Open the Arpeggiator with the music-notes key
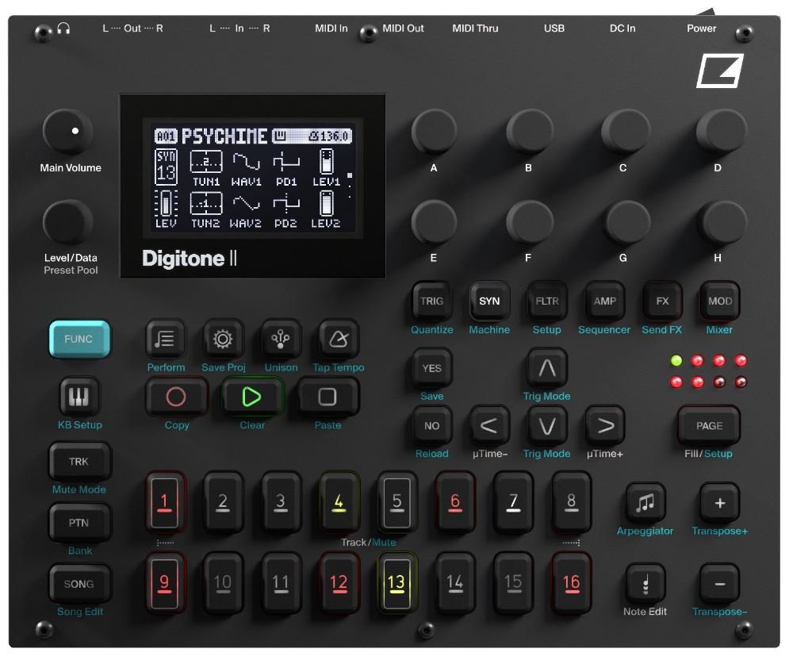The height and width of the screenshot is (660, 789). point(645,502)
